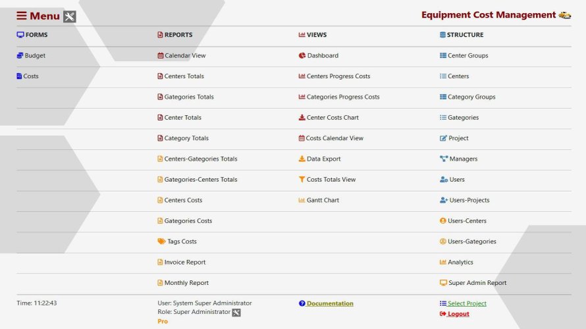Open the Documentation link

click(x=330, y=303)
